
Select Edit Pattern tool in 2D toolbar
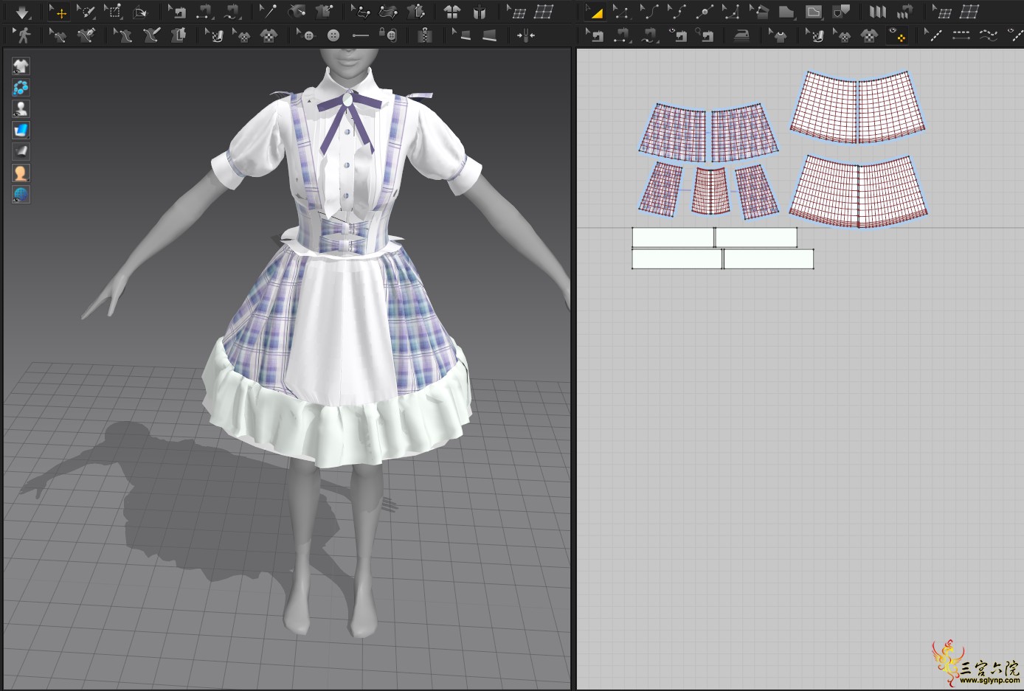(595, 13)
